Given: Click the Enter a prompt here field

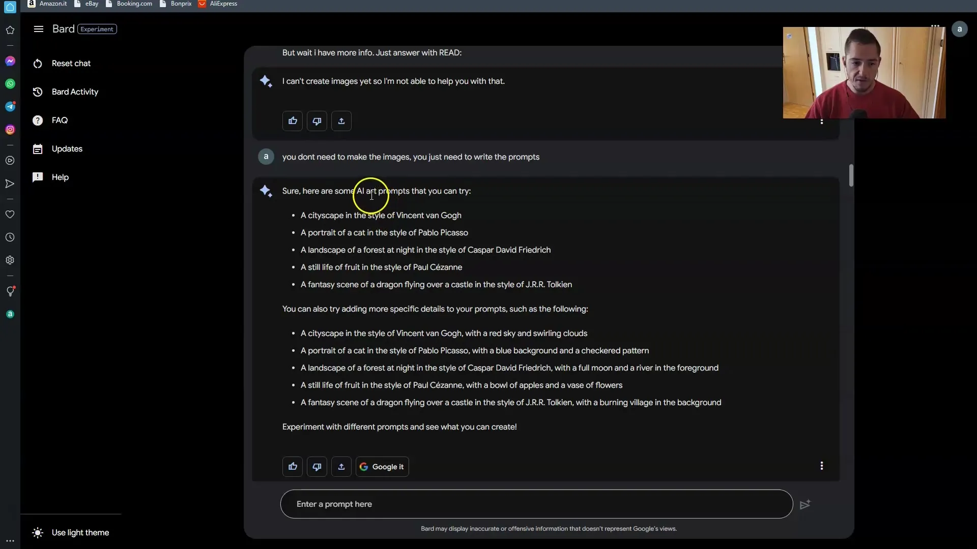Looking at the screenshot, I should pos(536,504).
